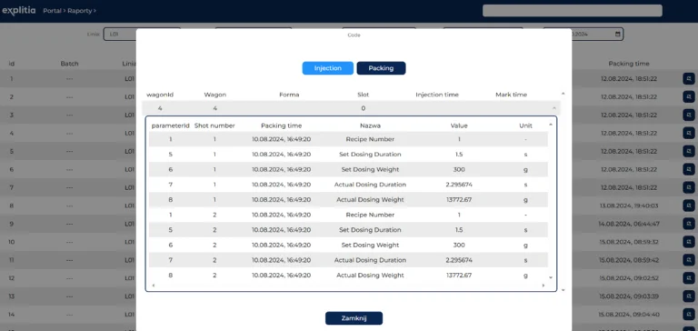Open details icon for row id 3
698x331 pixels.
688,115
